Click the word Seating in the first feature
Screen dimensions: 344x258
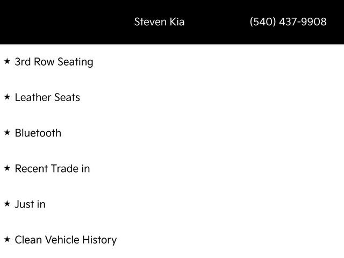(x=76, y=62)
